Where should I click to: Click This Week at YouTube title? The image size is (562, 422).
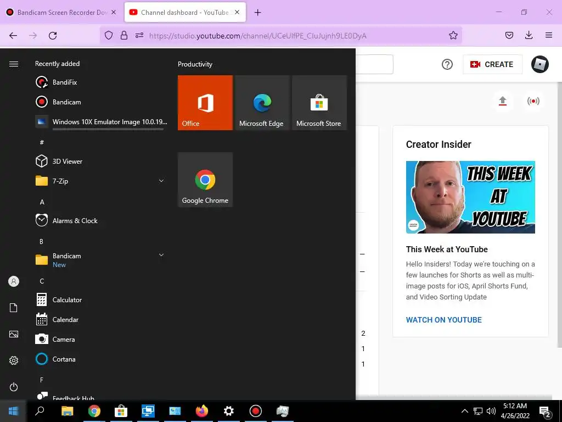point(447,249)
